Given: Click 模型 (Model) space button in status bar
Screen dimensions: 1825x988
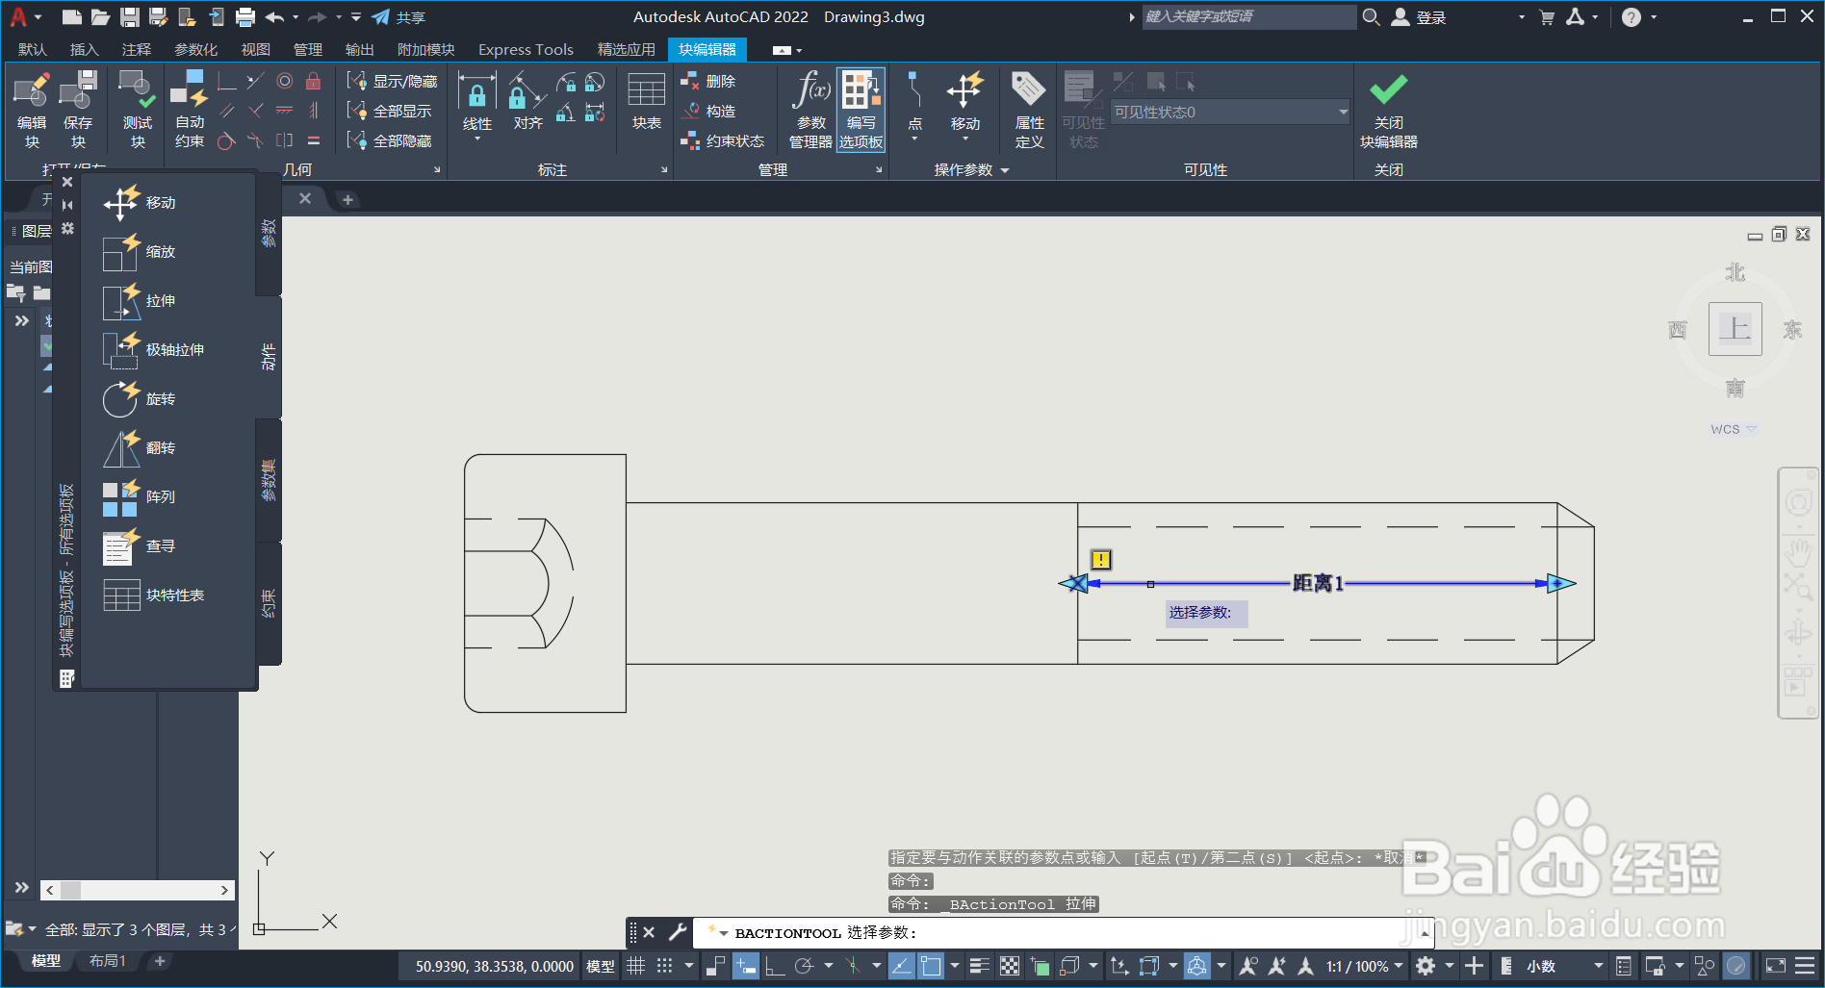Looking at the screenshot, I should 601,966.
